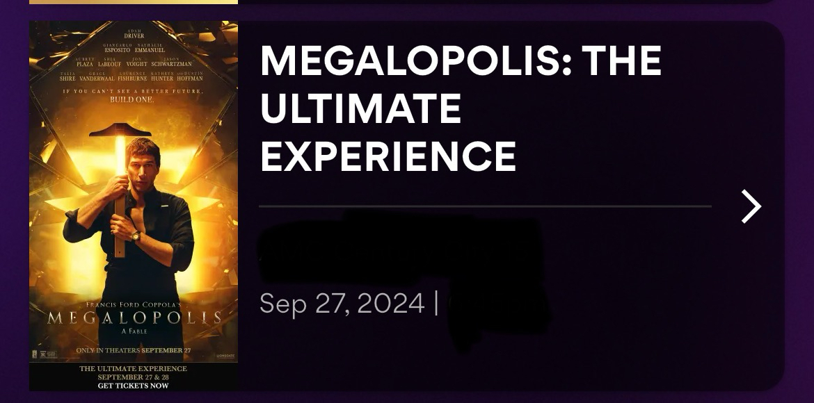Click the blacked-out area above the date
The image size is (814, 403).
[x=400, y=249]
